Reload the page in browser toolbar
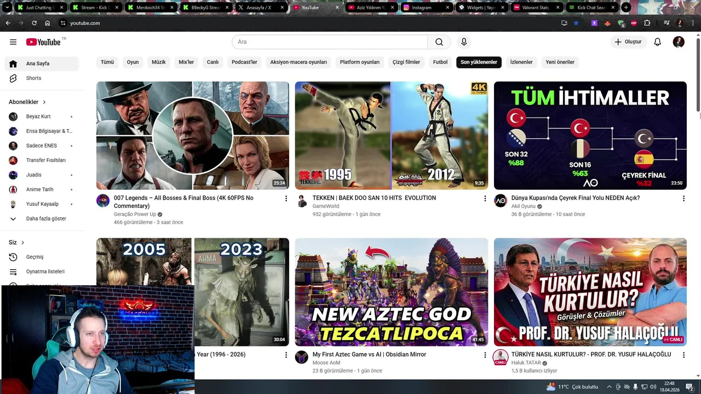 click(x=34, y=23)
